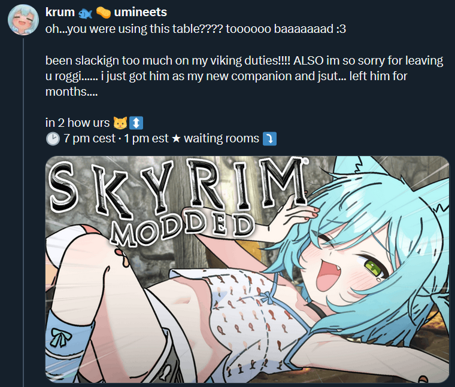The width and height of the screenshot is (455, 387).
Task: Click the umineets name text
Action: [x=141, y=12]
